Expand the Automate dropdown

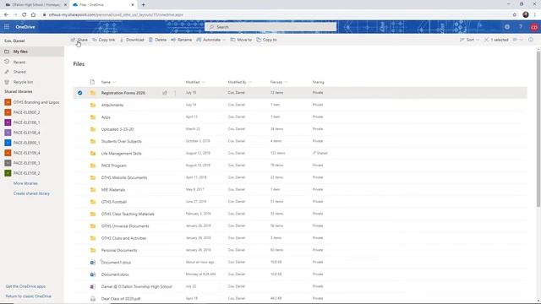click(x=210, y=40)
